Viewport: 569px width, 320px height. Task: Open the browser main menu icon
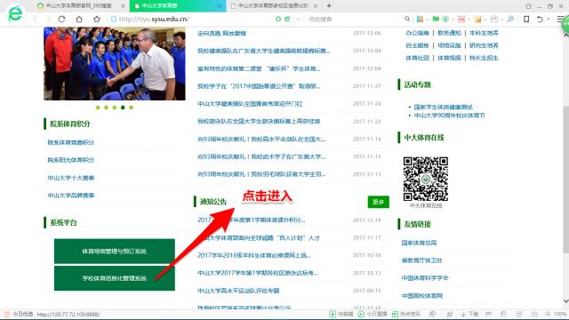coord(560,19)
